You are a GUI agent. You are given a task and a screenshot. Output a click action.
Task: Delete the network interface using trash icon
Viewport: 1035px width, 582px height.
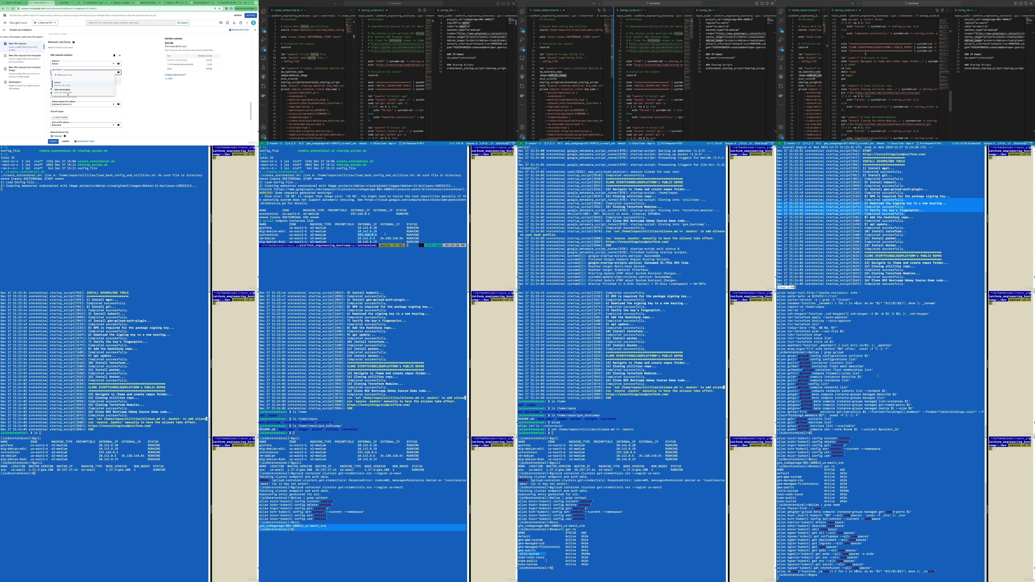(x=114, y=55)
